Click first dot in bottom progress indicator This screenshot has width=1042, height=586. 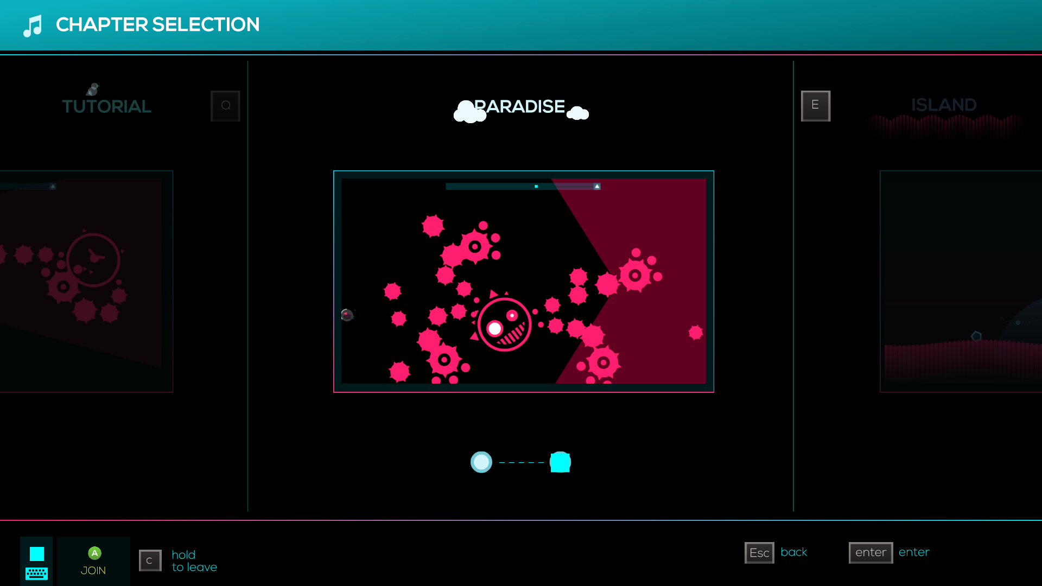coord(481,462)
